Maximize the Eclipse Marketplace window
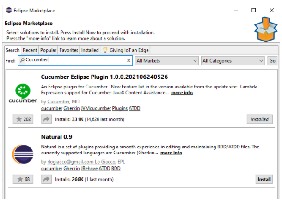Viewport: 282px width, 206px height. pyautogui.click(x=254, y=10)
